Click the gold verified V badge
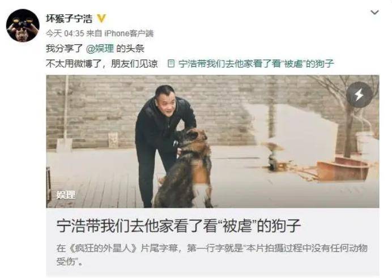Image resolution: width=392 pixels, height=278 pixels. tap(101, 18)
